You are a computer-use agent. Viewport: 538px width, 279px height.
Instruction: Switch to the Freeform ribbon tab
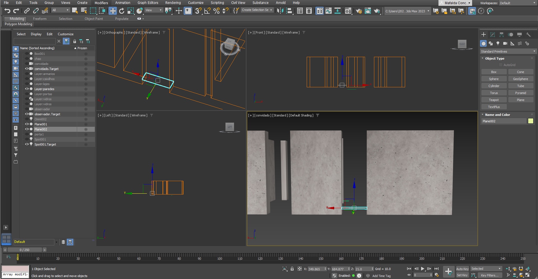(40, 19)
